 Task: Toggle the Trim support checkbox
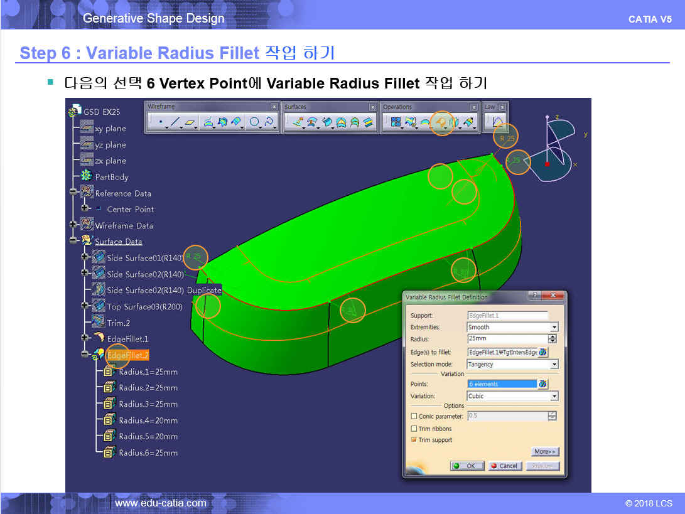point(414,440)
